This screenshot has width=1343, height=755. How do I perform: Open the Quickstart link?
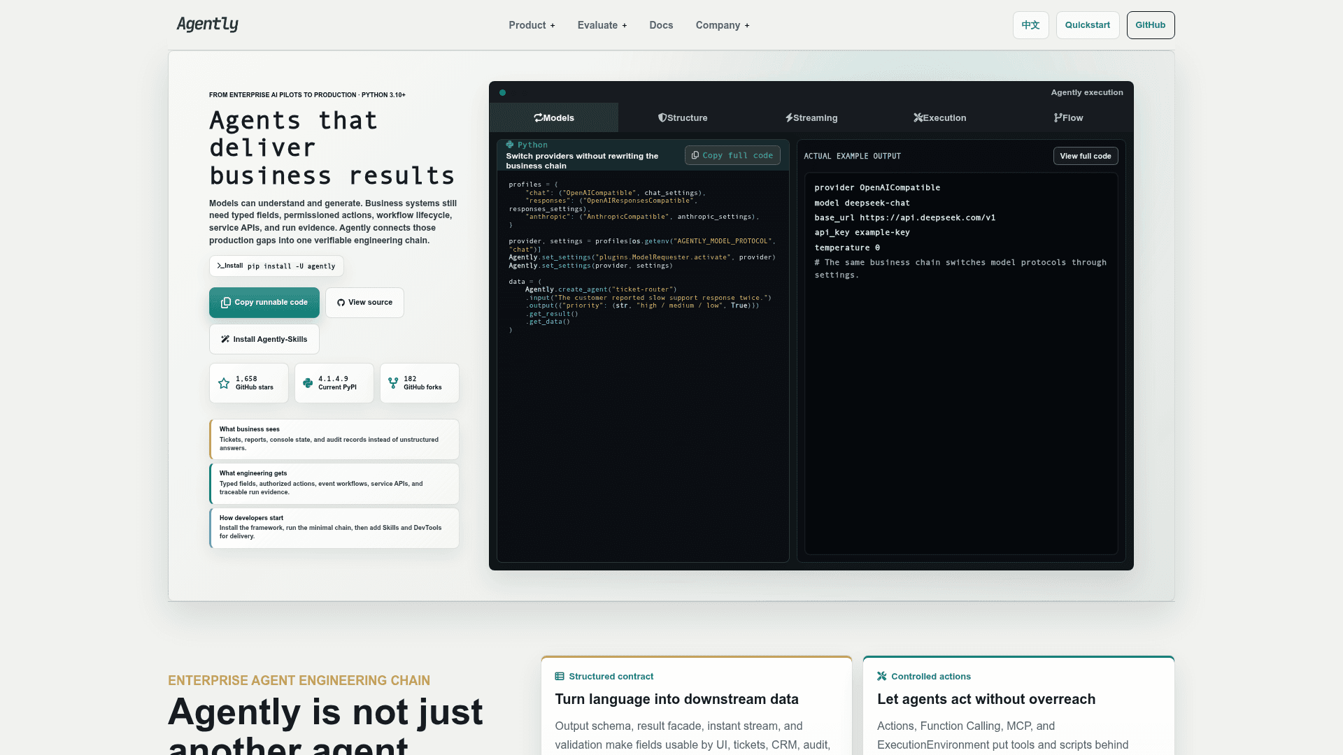[x=1088, y=25]
